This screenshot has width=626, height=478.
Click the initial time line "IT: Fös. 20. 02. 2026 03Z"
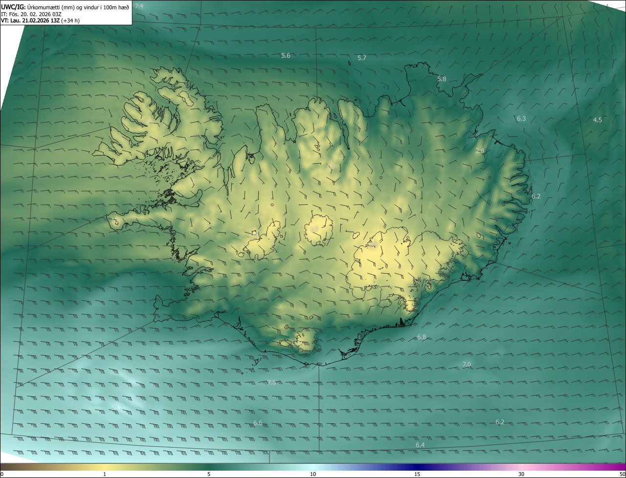31,14
